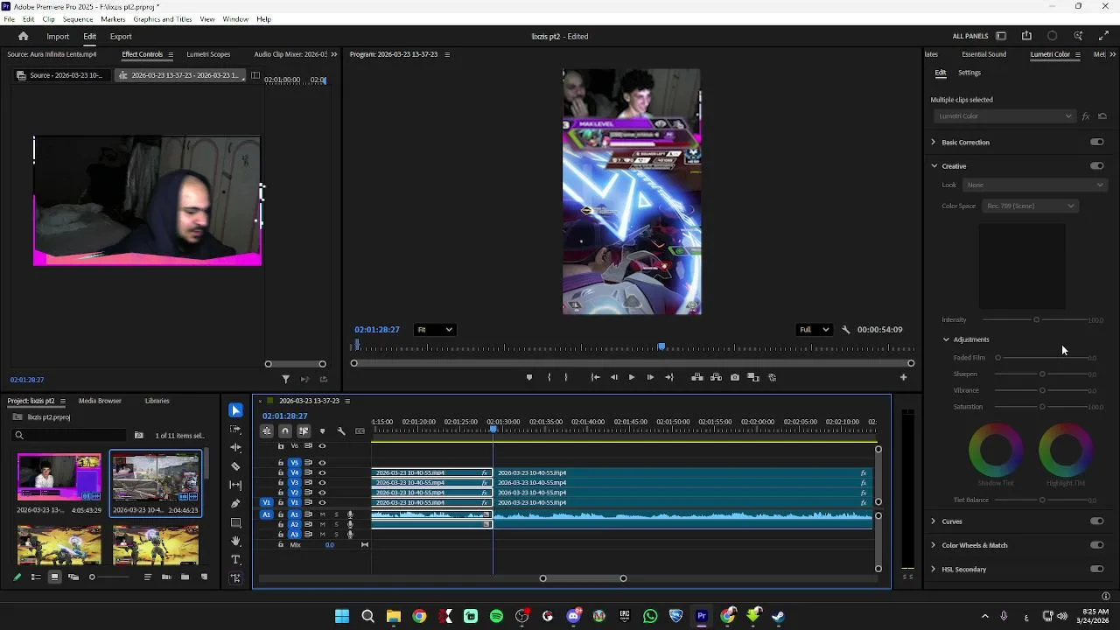Image resolution: width=1120 pixels, height=630 pixels.
Task: Switch to Essential Sound tab
Action: click(983, 54)
